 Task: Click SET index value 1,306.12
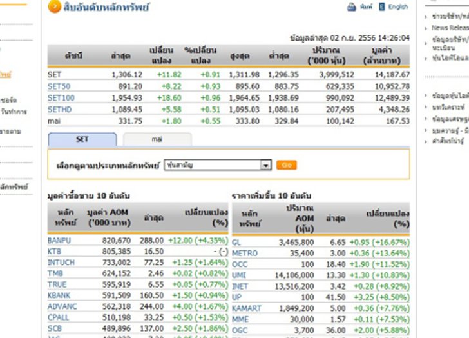tap(127, 75)
